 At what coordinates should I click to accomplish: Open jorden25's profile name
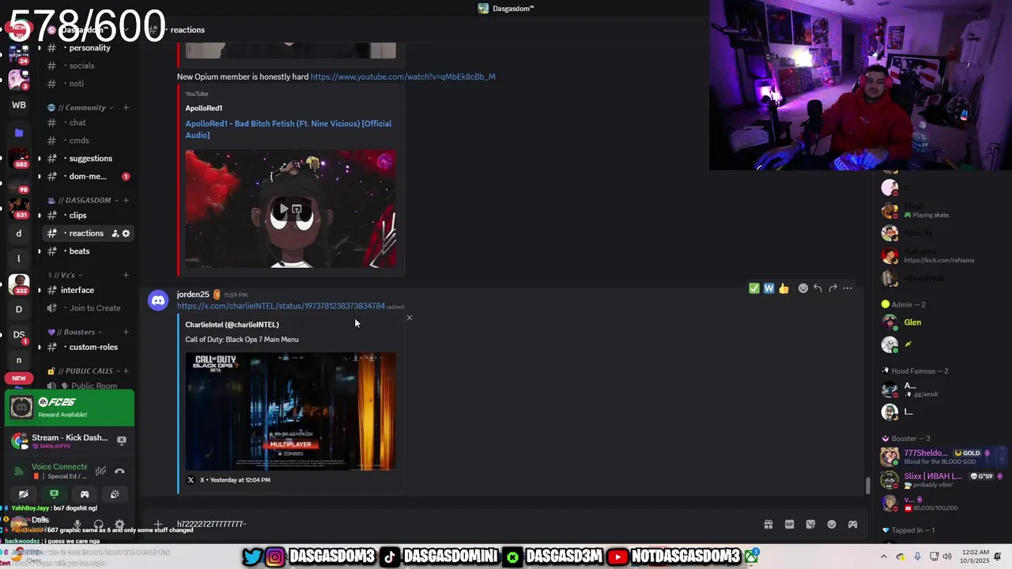(193, 294)
